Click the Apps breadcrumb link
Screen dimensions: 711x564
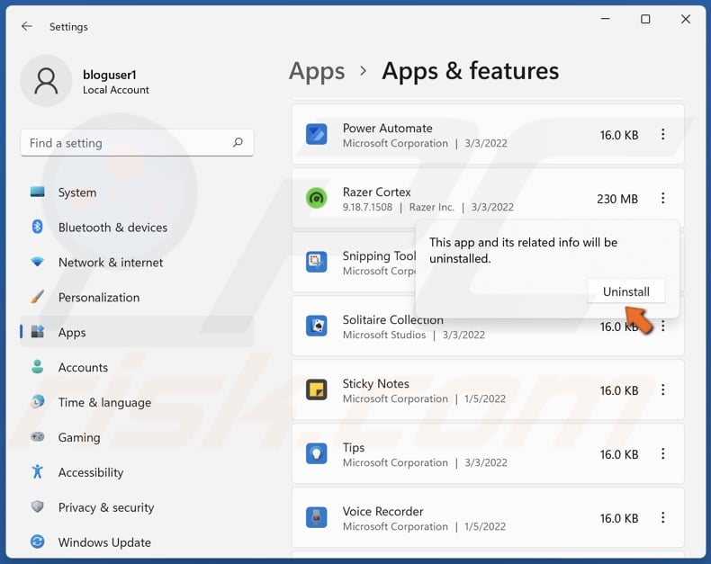[317, 71]
